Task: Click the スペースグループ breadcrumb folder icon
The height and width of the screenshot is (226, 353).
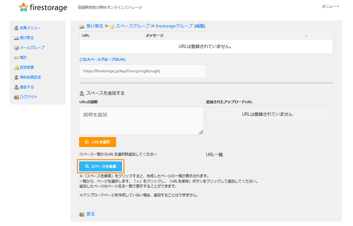Action: tap(112, 27)
